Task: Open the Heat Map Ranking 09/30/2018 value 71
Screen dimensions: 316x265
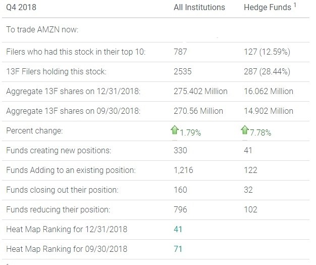Action: 178,249
